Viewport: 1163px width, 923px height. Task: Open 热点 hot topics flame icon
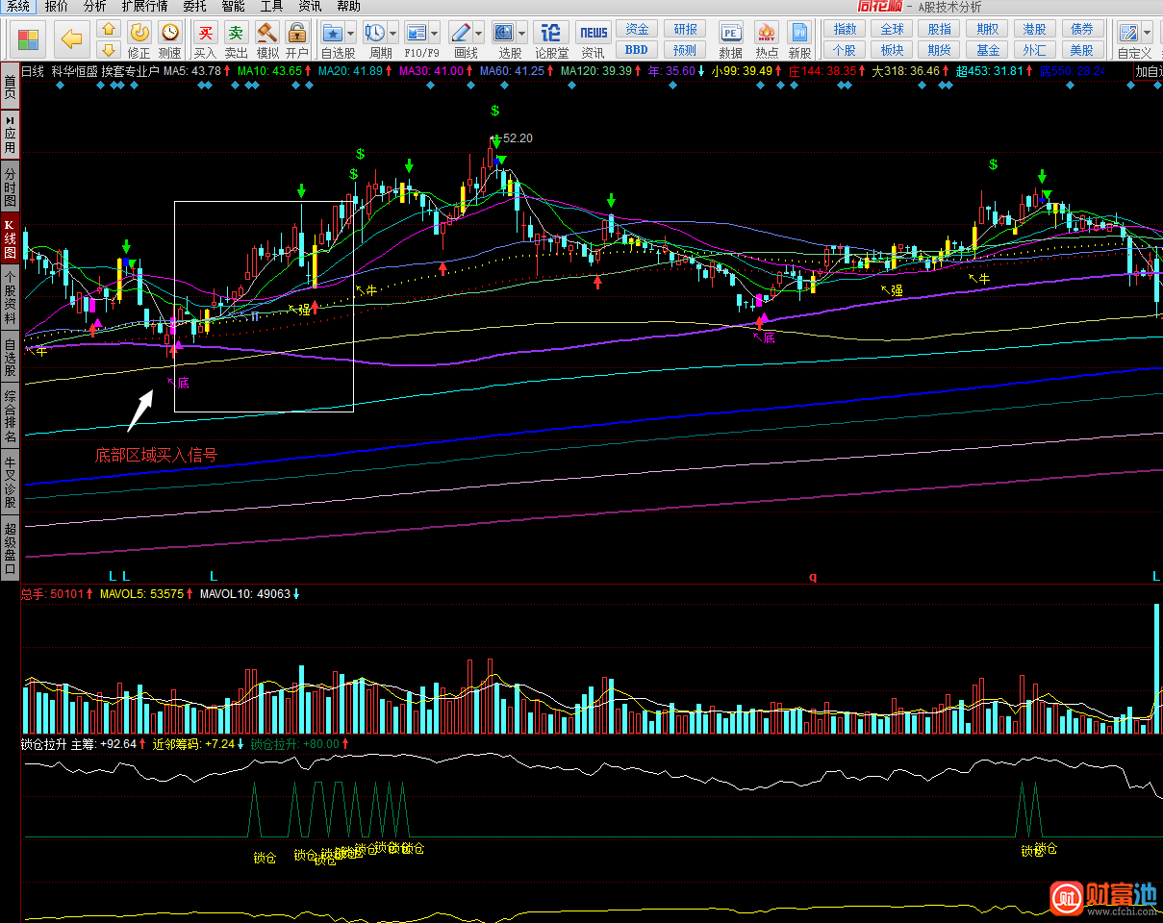[x=767, y=39]
